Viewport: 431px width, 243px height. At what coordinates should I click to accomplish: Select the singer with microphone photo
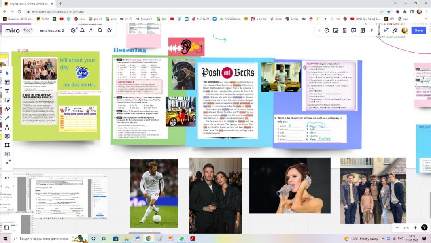pos(290,185)
